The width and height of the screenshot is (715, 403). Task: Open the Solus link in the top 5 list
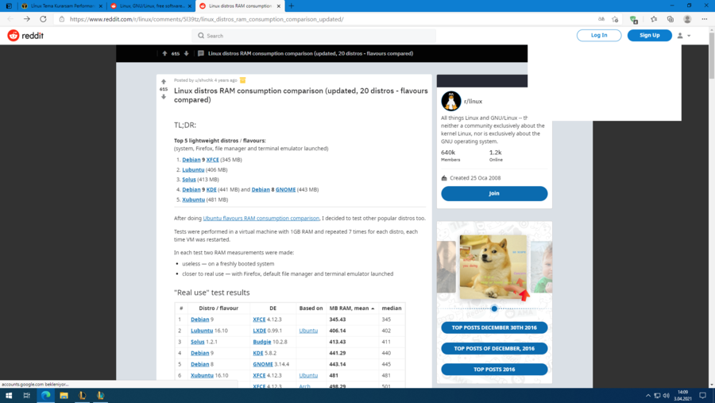[x=189, y=180]
